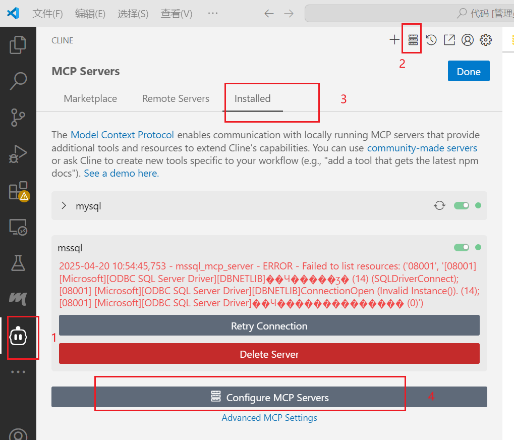The width and height of the screenshot is (514, 440).
Task: Click the title bar search field
Action: (x=409, y=14)
